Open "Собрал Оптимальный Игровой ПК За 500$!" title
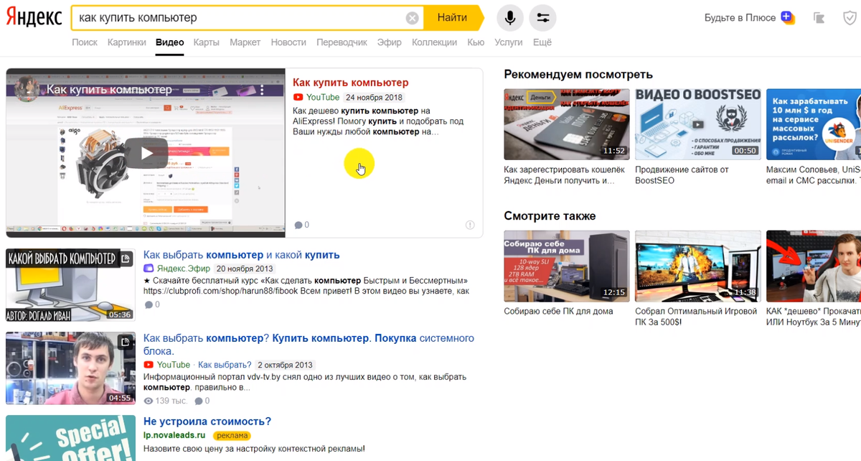Image resolution: width=861 pixels, height=461 pixels. (x=696, y=317)
